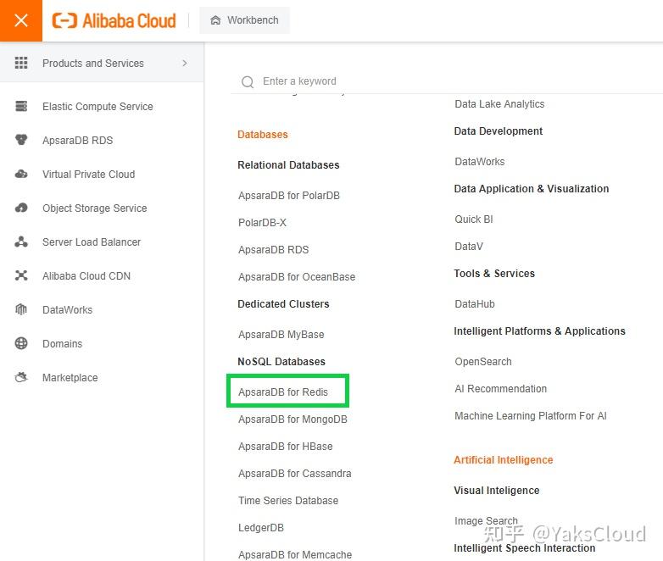This screenshot has width=663, height=561.
Task: Click the Marketplace sidebar icon
Action: [22, 378]
